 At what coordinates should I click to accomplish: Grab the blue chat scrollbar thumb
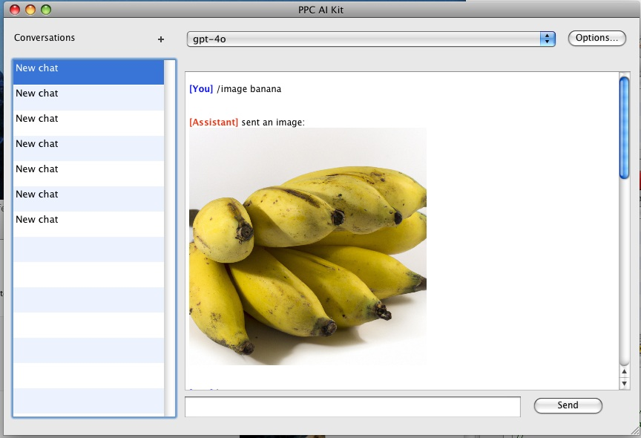coord(624,127)
